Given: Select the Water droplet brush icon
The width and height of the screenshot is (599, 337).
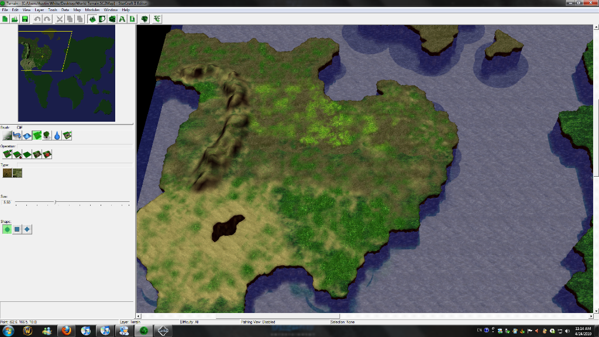Looking at the screenshot, I should (57, 135).
